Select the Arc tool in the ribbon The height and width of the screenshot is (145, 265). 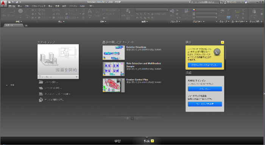27,12
